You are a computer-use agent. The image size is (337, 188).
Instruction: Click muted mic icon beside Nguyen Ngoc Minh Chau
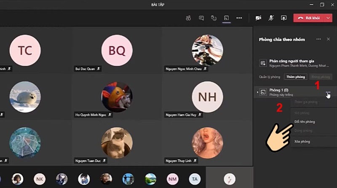coord(205,69)
